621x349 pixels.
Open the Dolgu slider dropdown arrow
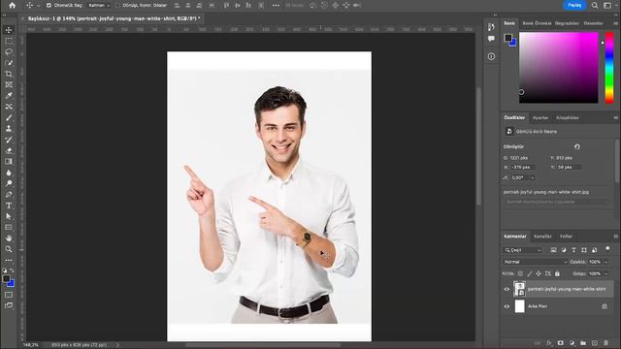[x=605, y=273]
